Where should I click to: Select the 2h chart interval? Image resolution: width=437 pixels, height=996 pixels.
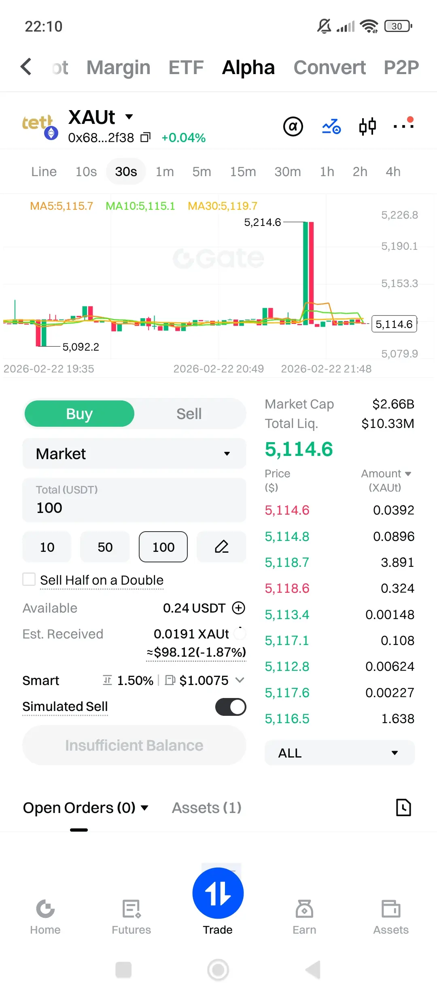coord(360,172)
